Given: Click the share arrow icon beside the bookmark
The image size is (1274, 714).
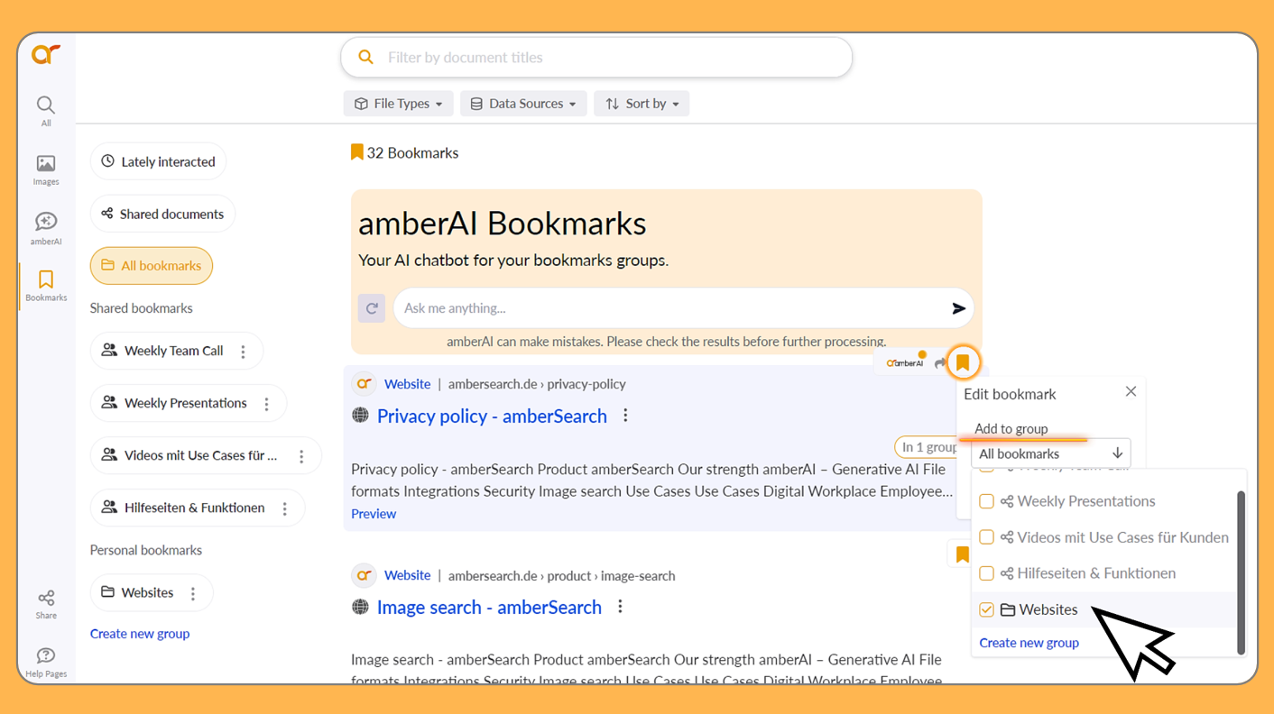Looking at the screenshot, I should [939, 363].
